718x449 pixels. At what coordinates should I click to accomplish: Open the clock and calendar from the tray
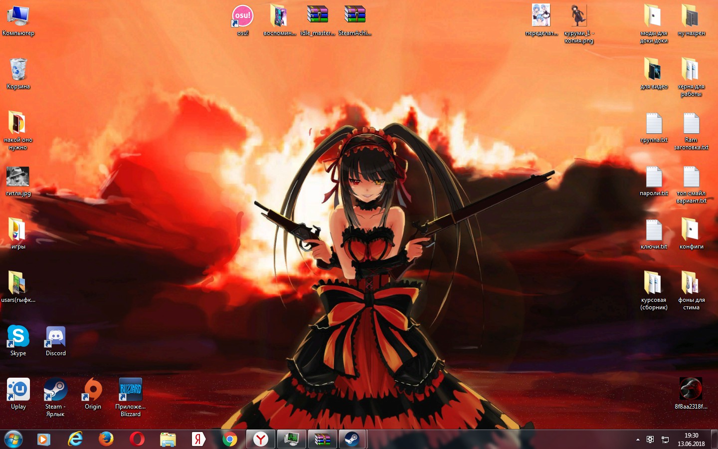692,440
